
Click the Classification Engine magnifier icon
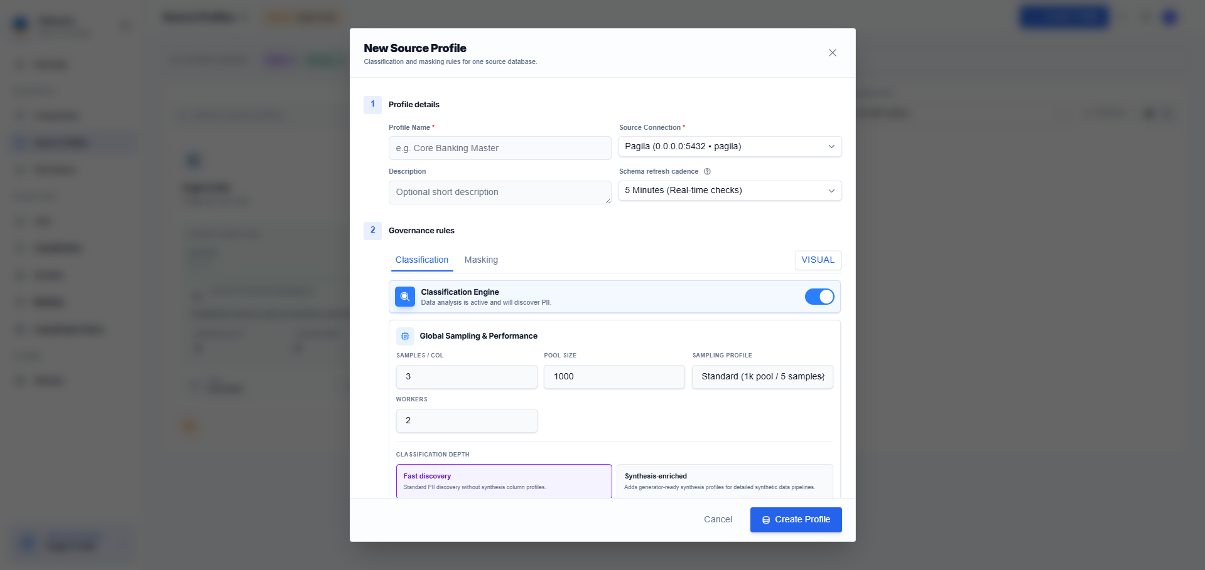coord(405,297)
